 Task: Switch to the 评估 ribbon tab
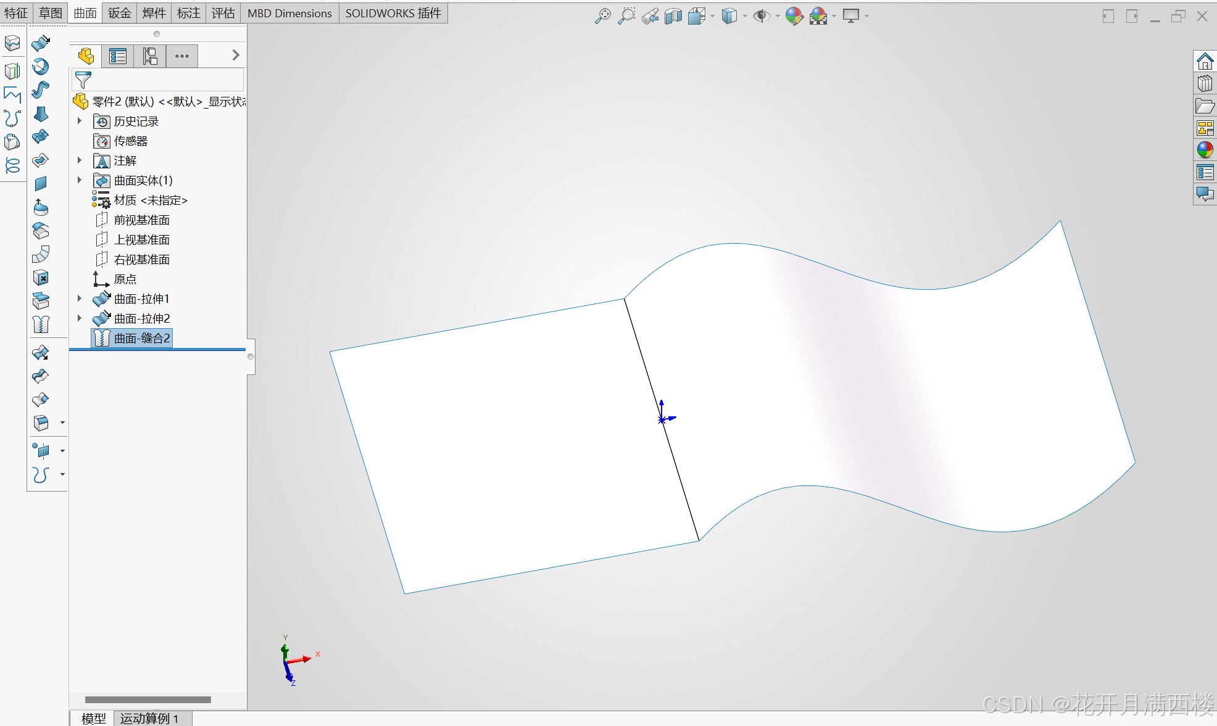tap(223, 13)
